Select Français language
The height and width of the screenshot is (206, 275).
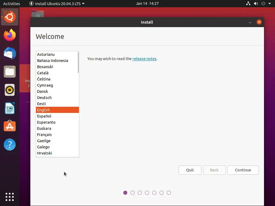pos(57,135)
